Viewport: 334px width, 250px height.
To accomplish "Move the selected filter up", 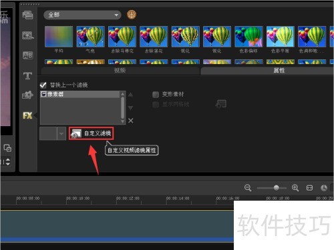I will 131,95.
